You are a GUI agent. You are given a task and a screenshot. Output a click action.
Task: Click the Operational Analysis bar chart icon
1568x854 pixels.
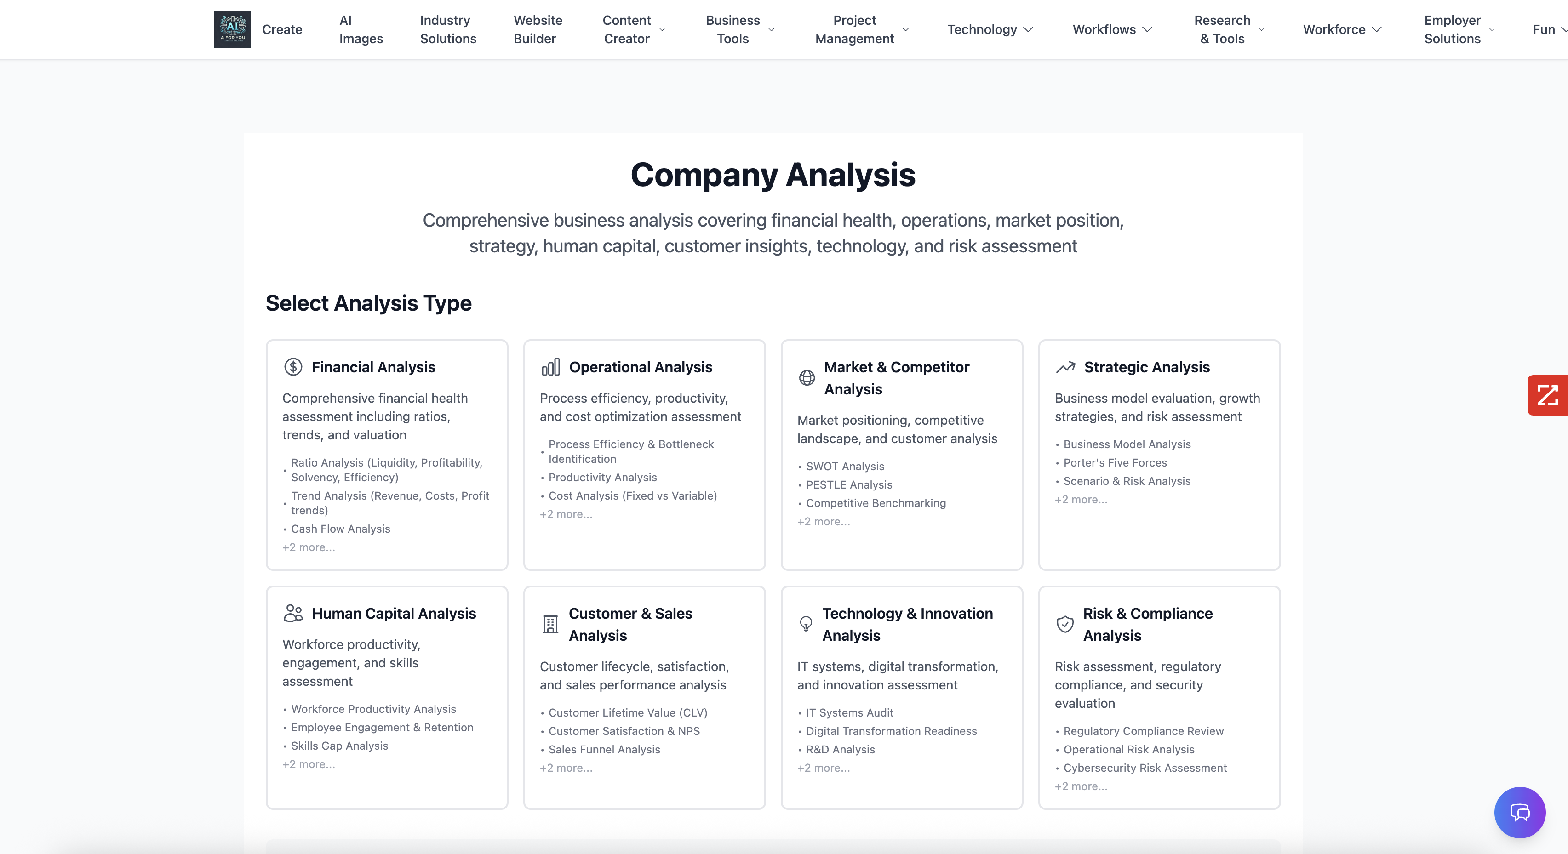pos(550,367)
